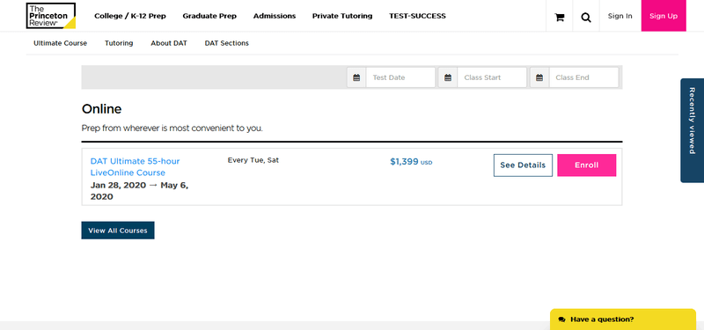This screenshot has width=704, height=330.
Task: Open the Have a question chat
Action: tap(623, 319)
